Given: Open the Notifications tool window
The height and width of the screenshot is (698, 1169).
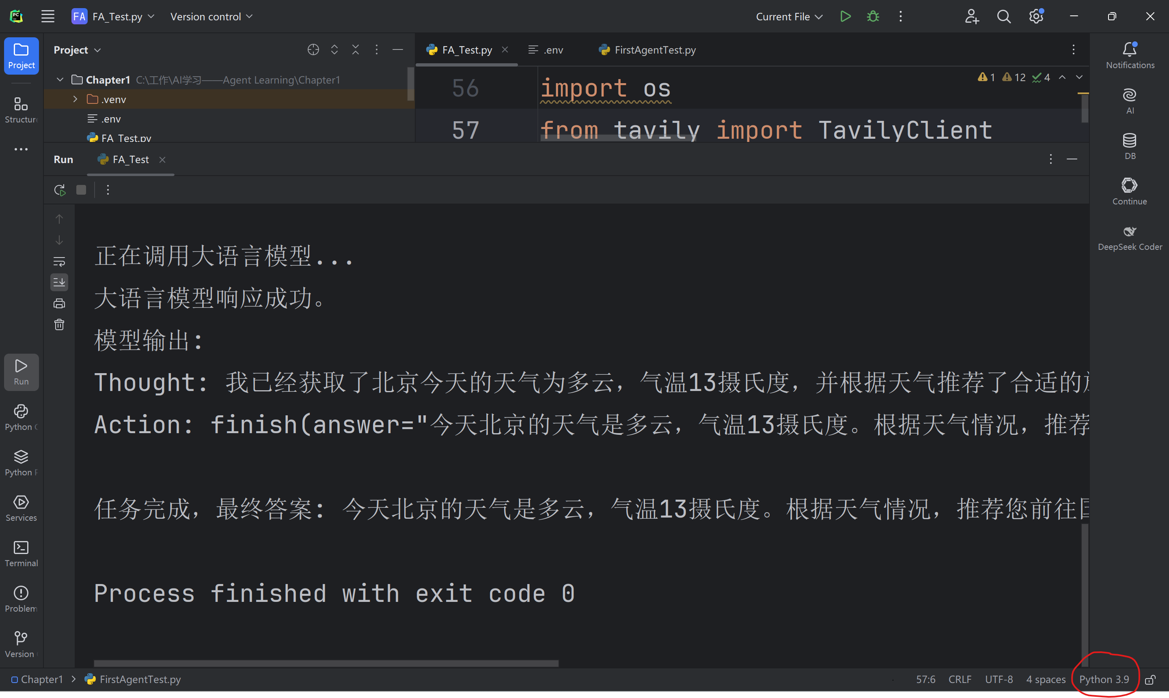Looking at the screenshot, I should (1130, 56).
